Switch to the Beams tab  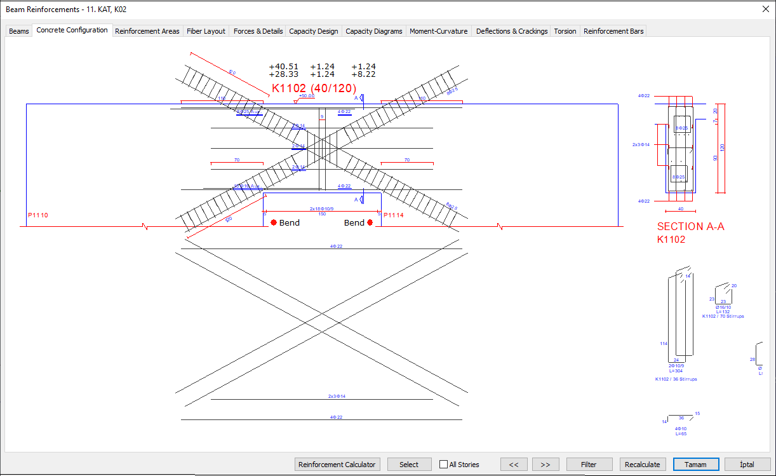point(18,30)
